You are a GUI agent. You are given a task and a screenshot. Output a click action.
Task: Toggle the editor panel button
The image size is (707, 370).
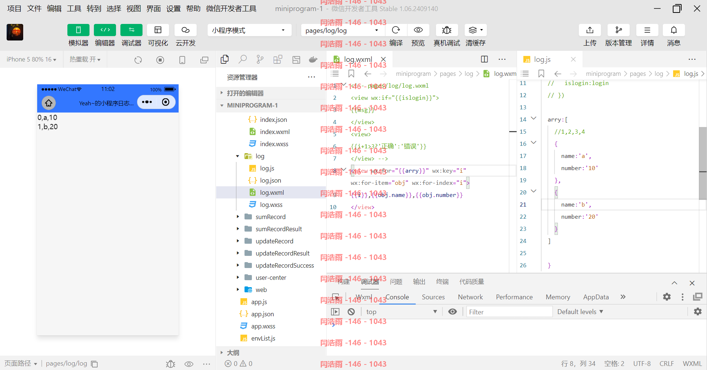click(105, 30)
